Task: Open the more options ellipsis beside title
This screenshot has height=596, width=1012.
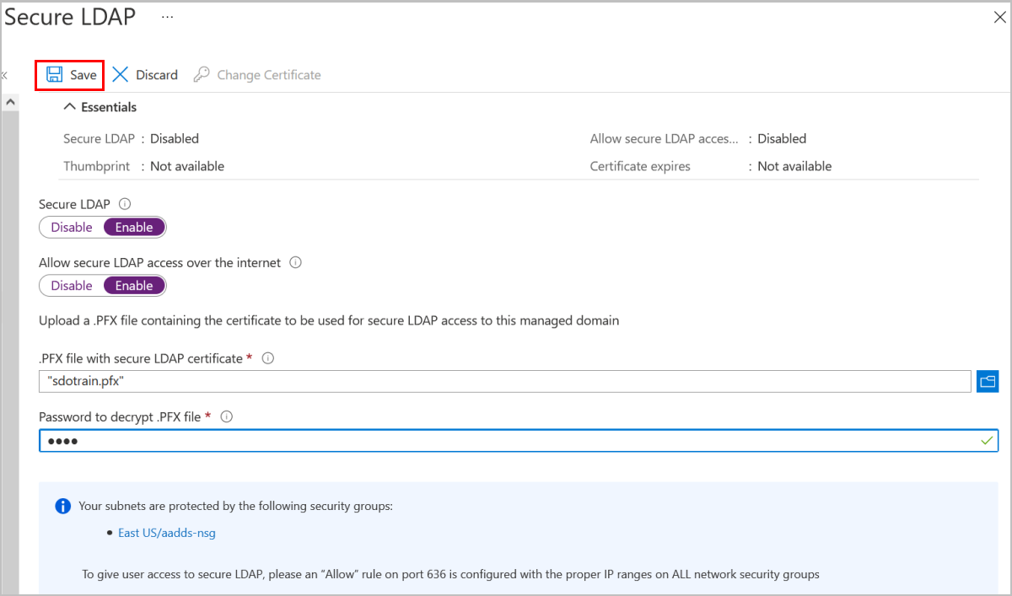Action: click(x=167, y=17)
